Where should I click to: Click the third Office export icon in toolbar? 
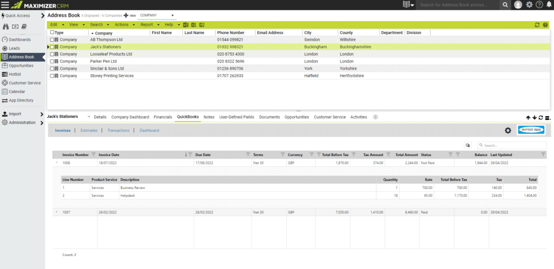[202, 25]
